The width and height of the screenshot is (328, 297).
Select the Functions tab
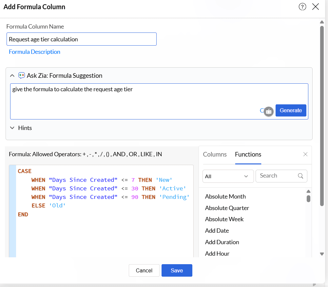[248, 154]
